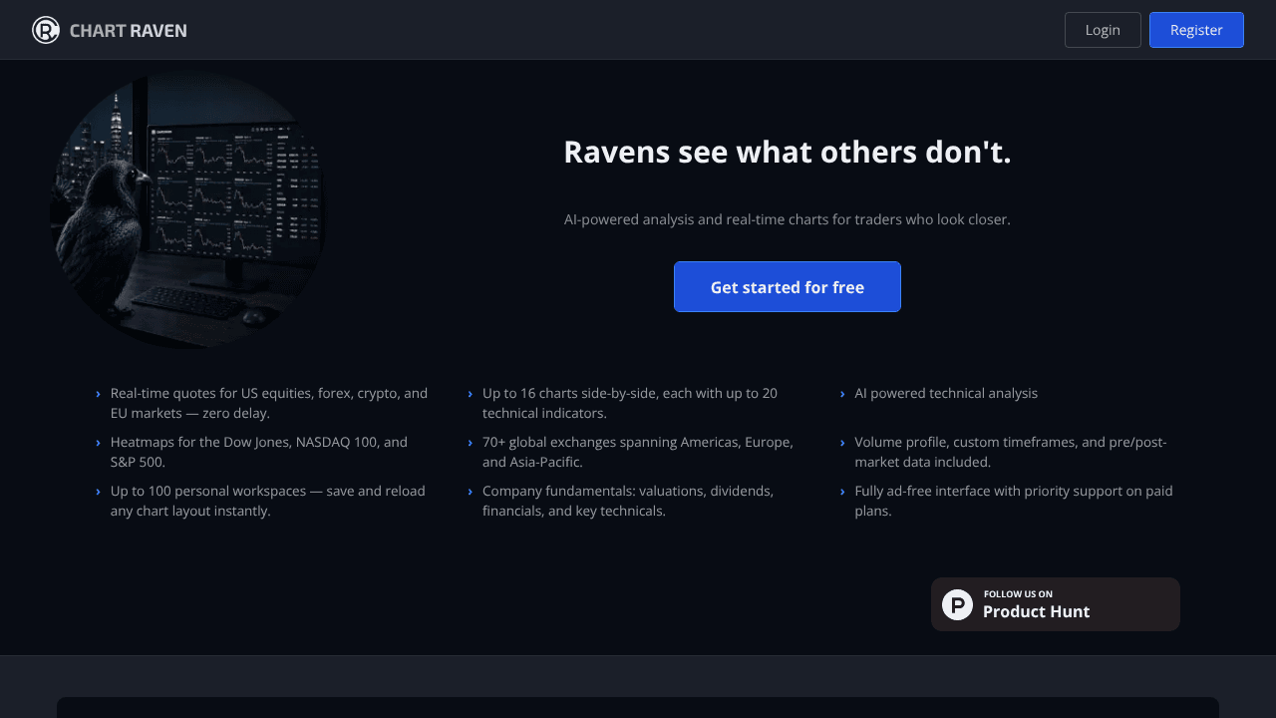The height and width of the screenshot is (718, 1276).
Task: Click the chevron bullet beside Fully ad-free
Action: click(842, 493)
